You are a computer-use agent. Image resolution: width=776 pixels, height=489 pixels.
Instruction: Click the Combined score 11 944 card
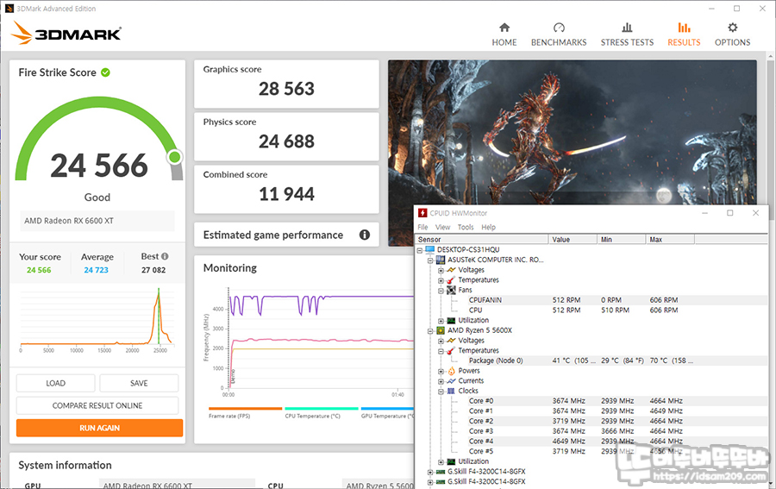click(x=286, y=189)
